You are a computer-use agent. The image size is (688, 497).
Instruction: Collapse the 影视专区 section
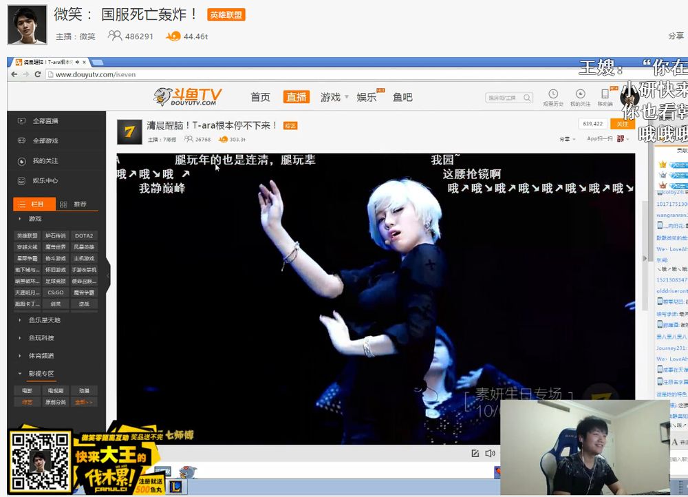point(41,374)
